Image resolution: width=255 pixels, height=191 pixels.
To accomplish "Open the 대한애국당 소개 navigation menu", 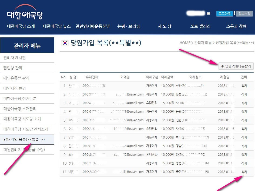I will point(21,26).
